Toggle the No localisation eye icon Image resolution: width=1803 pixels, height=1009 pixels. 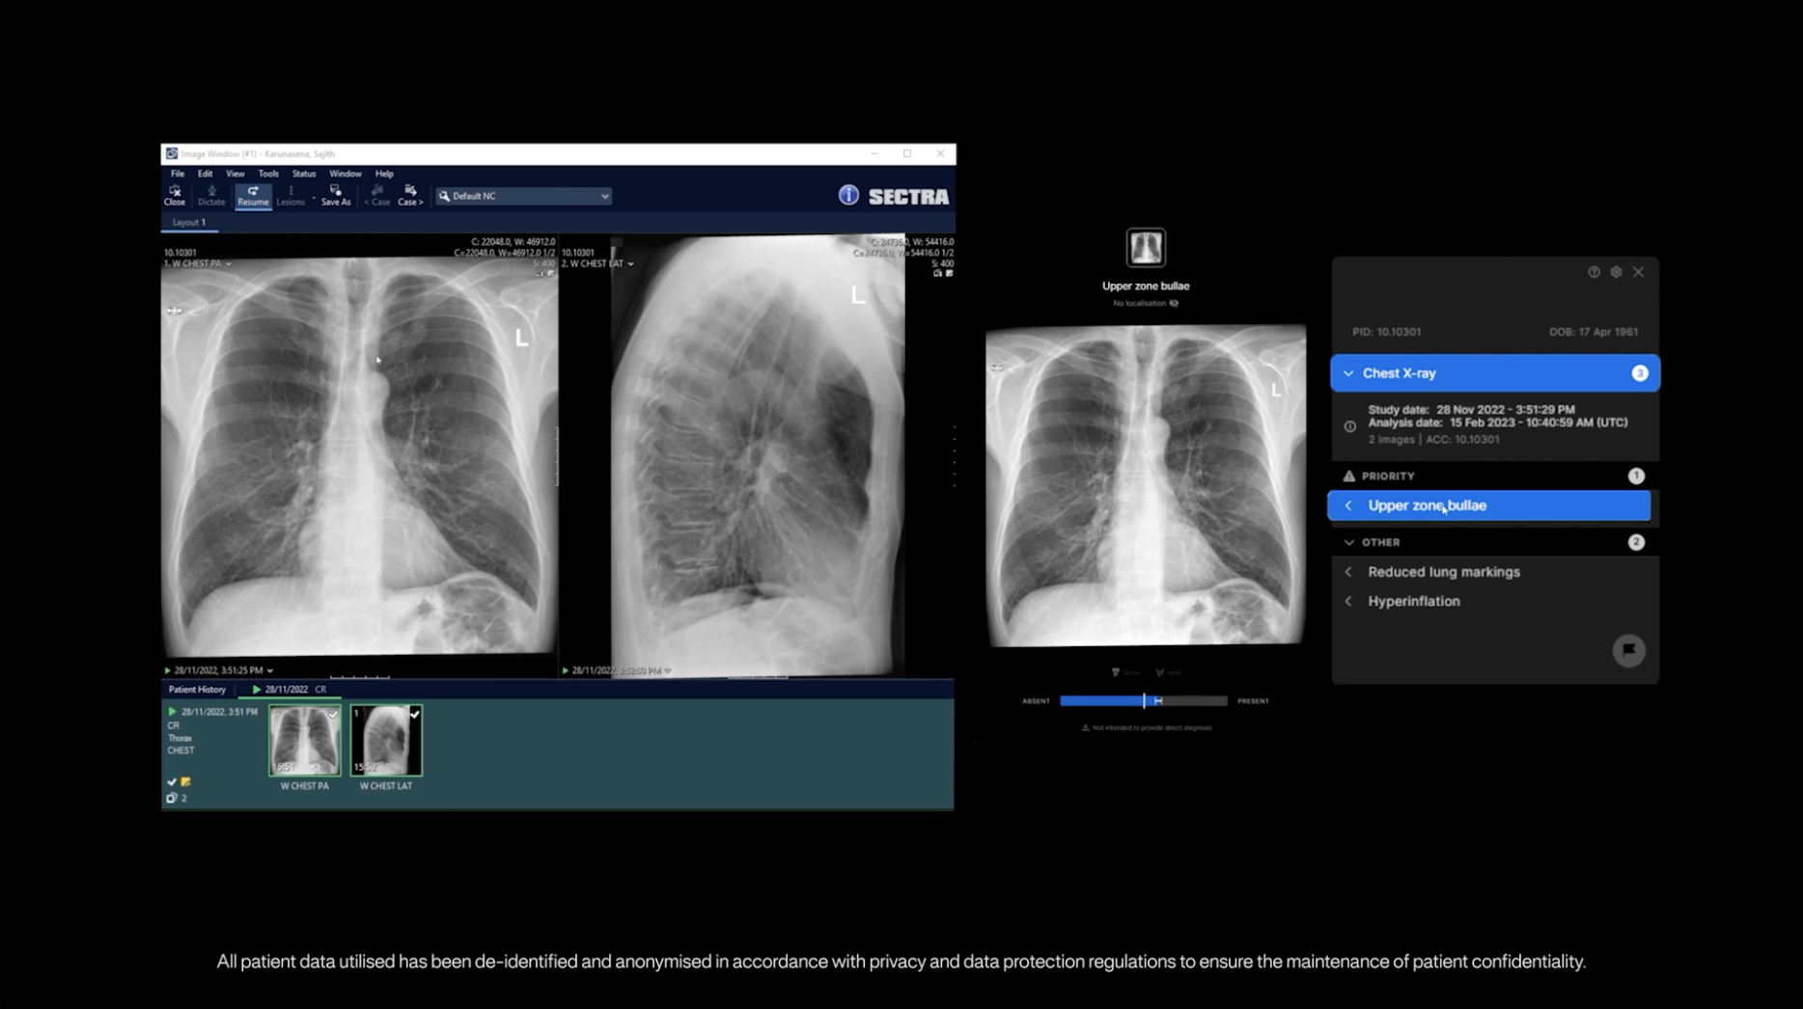tap(1174, 303)
